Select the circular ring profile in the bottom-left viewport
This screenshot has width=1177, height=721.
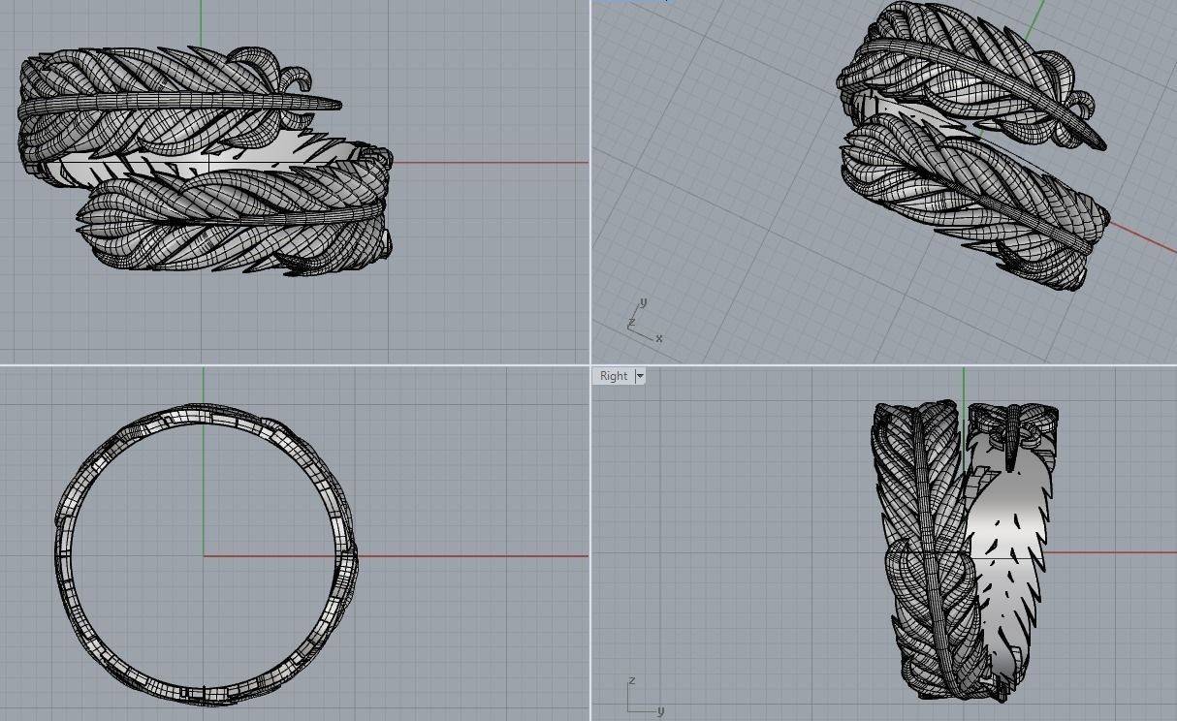pos(206,553)
